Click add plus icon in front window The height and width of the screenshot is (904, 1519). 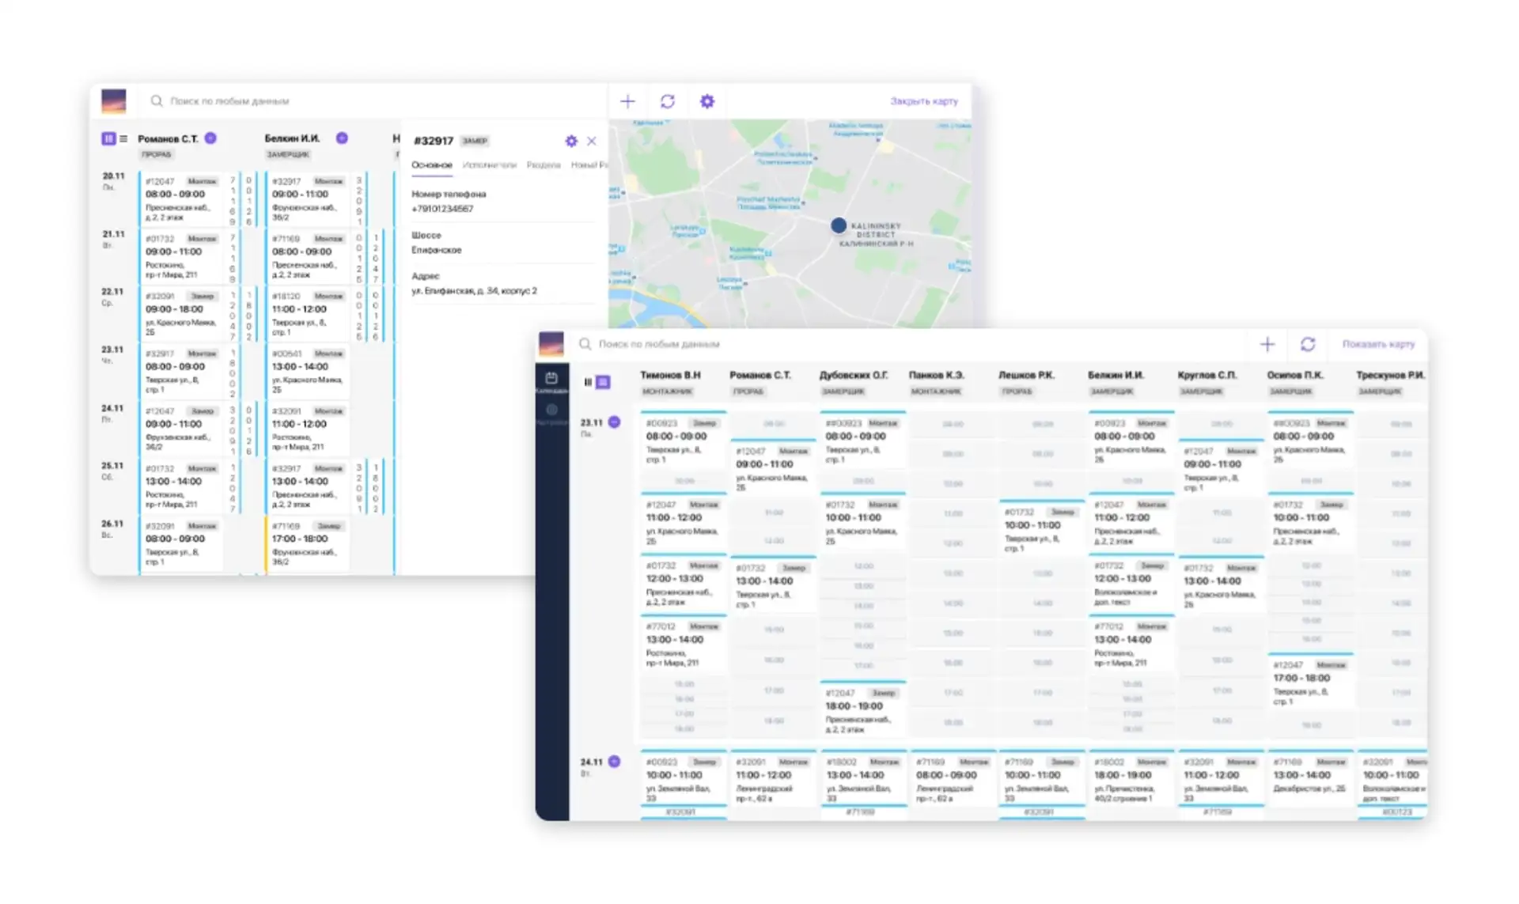coord(1267,344)
